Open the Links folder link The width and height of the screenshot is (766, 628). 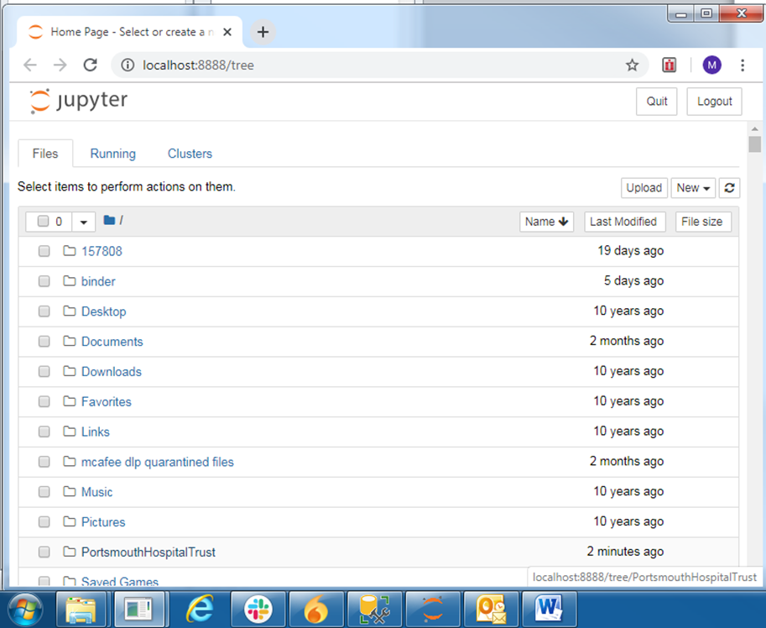(96, 432)
